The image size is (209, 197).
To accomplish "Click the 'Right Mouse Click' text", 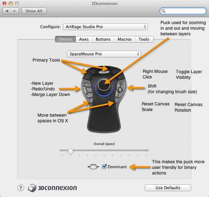I will click(x=155, y=74).
